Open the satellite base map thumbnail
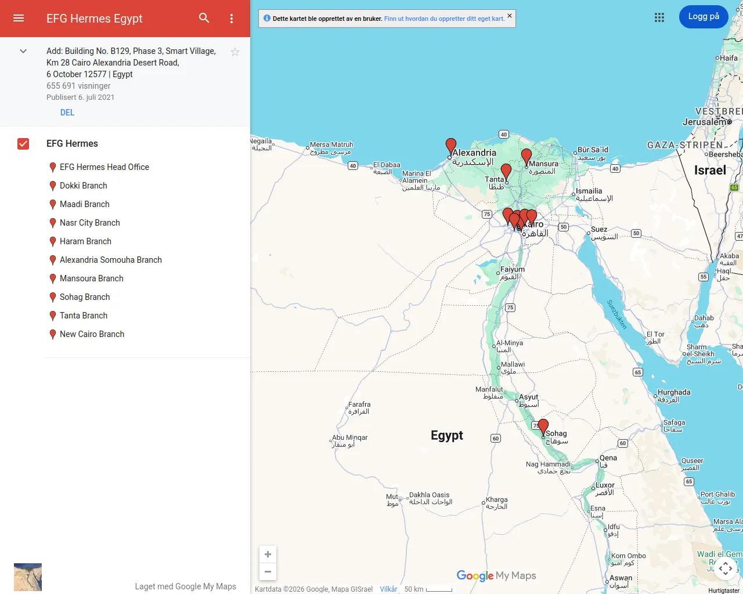The width and height of the screenshot is (743, 594). pos(28,577)
